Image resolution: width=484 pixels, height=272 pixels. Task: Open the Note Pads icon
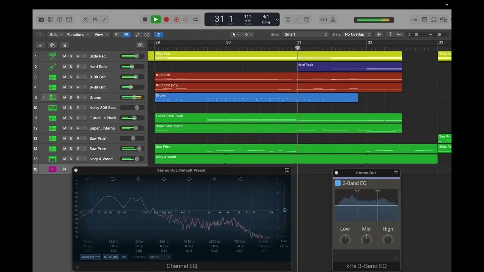(424, 20)
